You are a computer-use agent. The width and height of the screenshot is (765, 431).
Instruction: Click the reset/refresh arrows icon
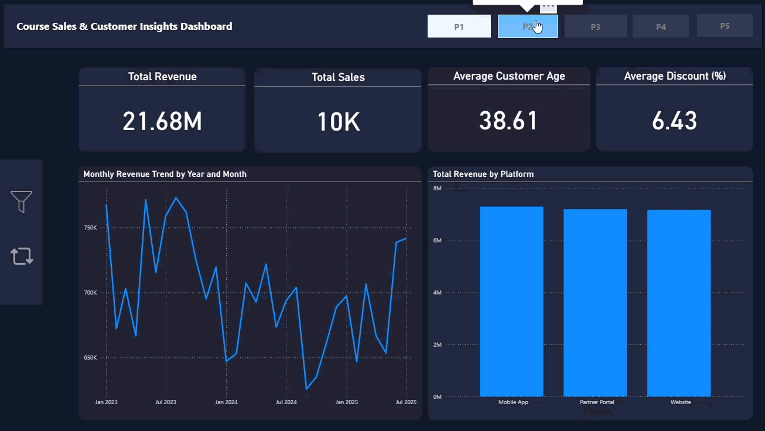[x=22, y=256]
